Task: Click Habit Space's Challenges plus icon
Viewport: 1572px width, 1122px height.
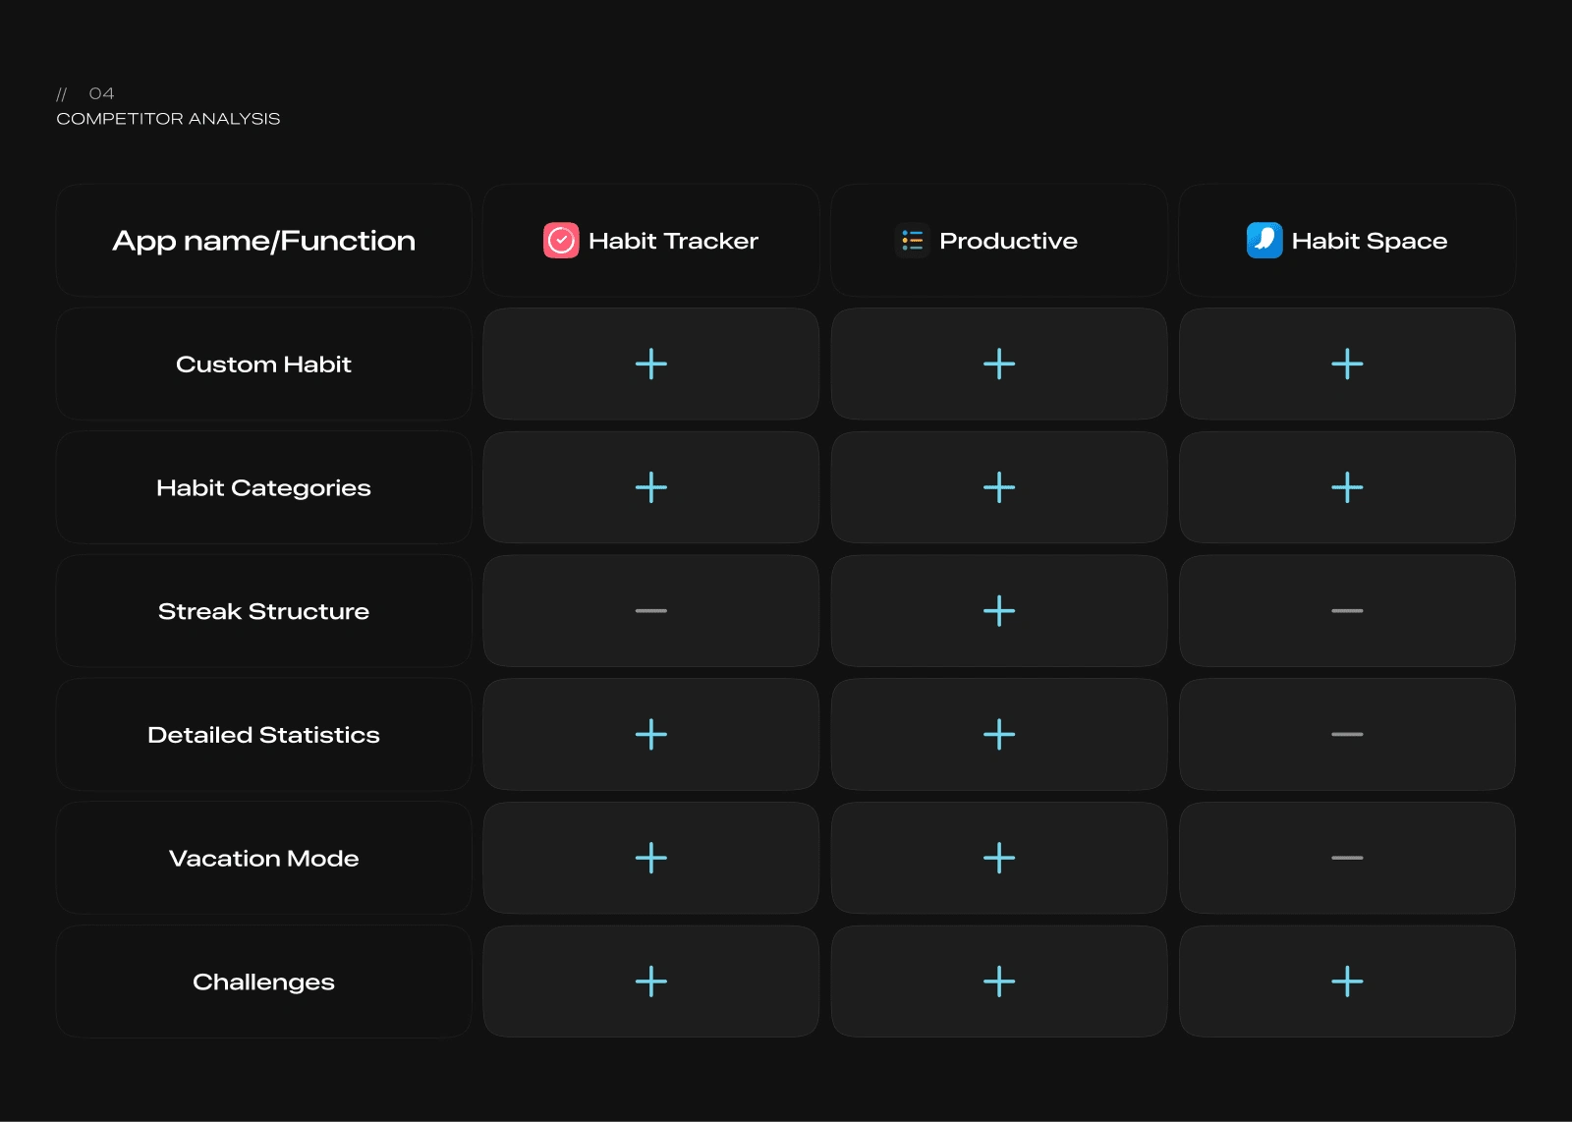Action: pos(1347,982)
